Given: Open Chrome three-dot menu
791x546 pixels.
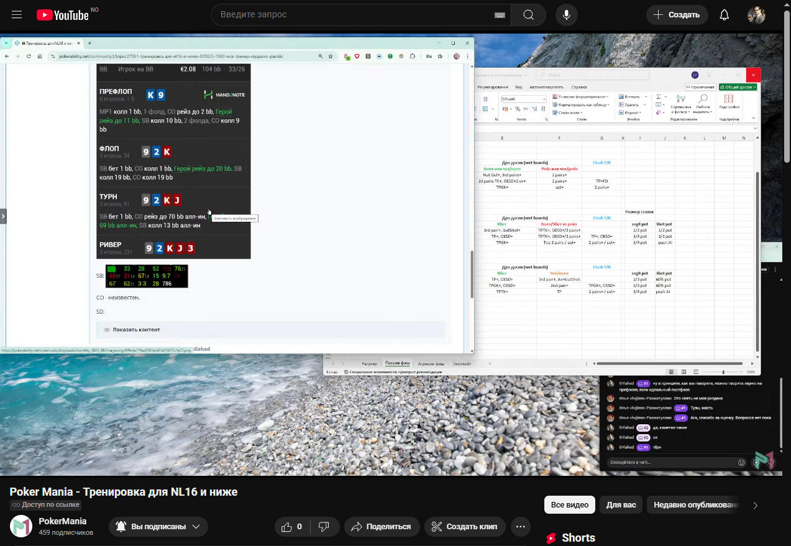Looking at the screenshot, I should point(467,57).
